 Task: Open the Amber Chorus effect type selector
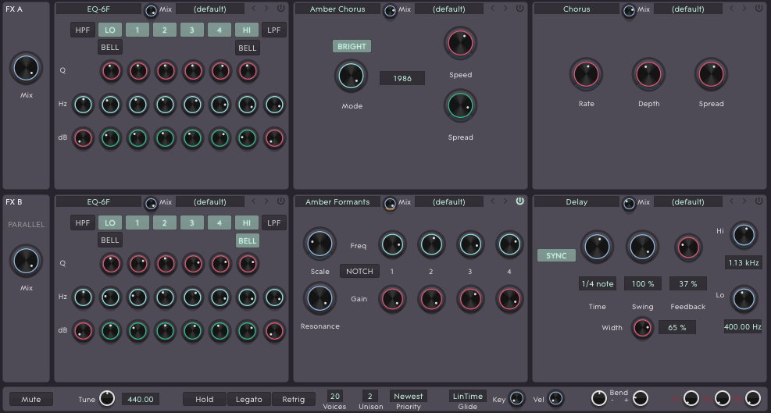[337, 9]
